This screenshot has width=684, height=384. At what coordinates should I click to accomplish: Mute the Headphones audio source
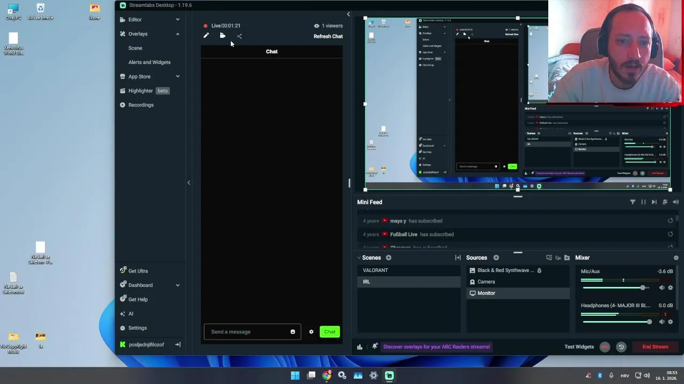pyautogui.click(x=662, y=322)
